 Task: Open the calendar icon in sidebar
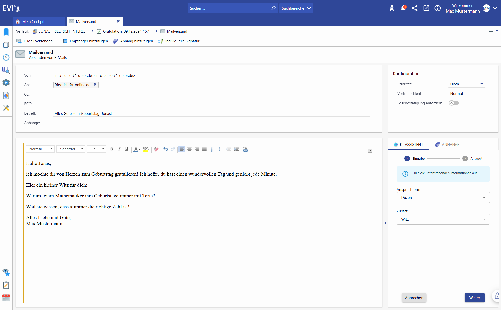6,298
